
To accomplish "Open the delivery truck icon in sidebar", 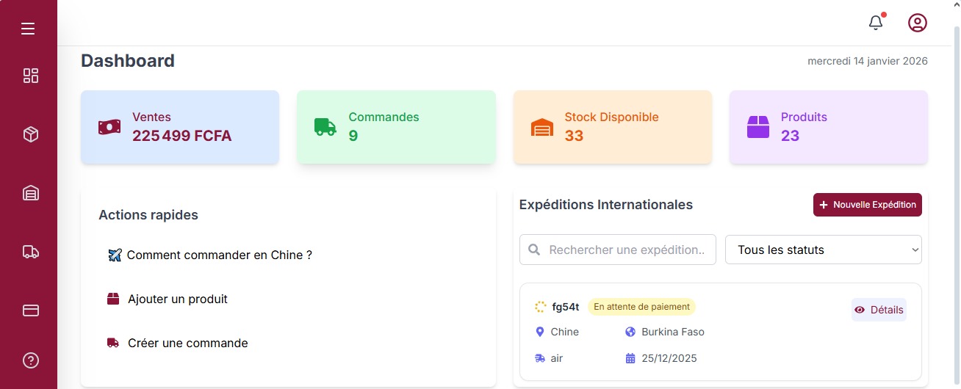I will pos(30,252).
